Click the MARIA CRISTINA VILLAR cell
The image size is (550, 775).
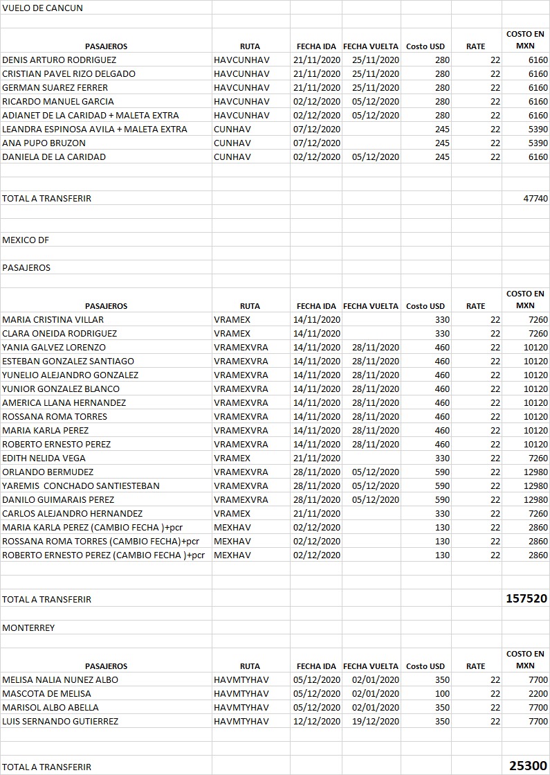[106, 319]
